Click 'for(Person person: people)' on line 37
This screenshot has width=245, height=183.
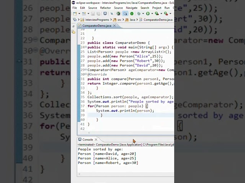pyautogui.click(x=115, y=106)
